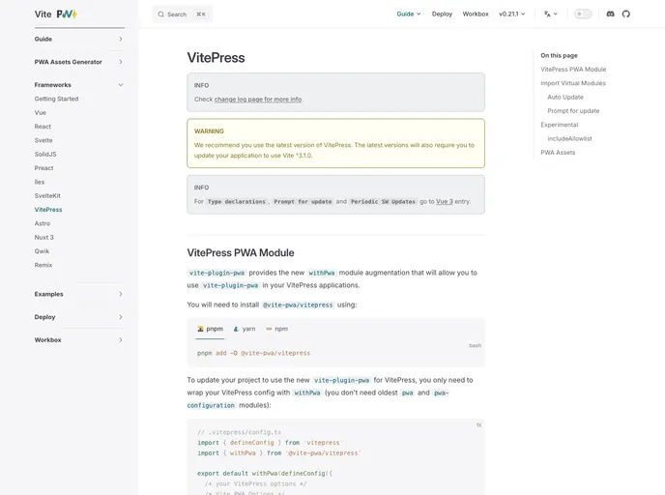Open the language translation menu
This screenshot has width=665, height=495.
(x=551, y=14)
